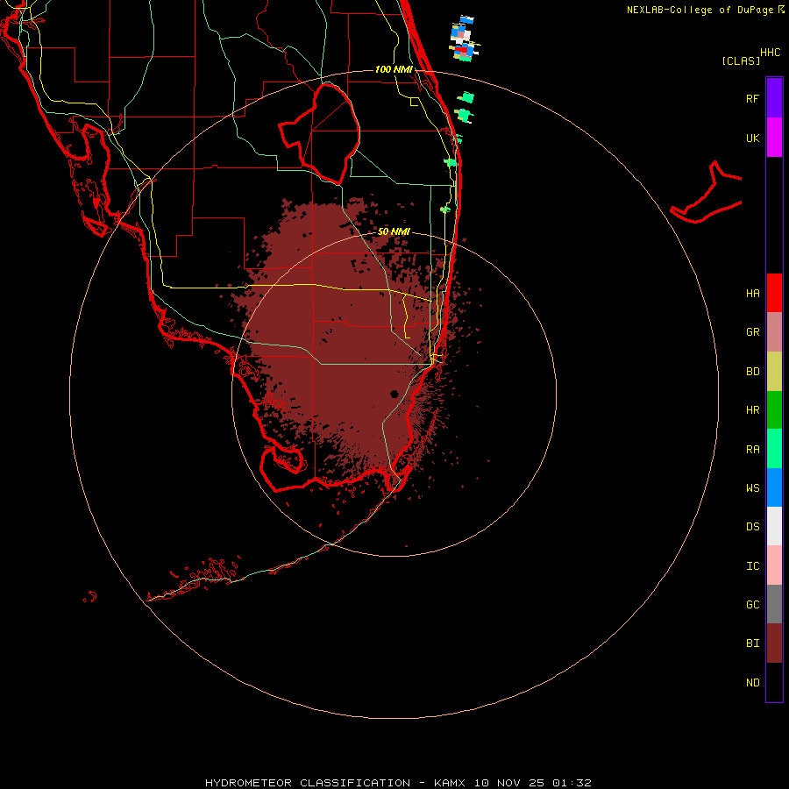Click the HR green legend swatch
This screenshot has width=789, height=789.
(774, 409)
